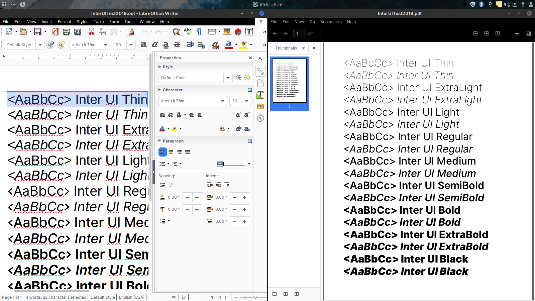Screen dimensions: 535x301
Task: Close the Properties sidebar deck
Action: (x=250, y=58)
